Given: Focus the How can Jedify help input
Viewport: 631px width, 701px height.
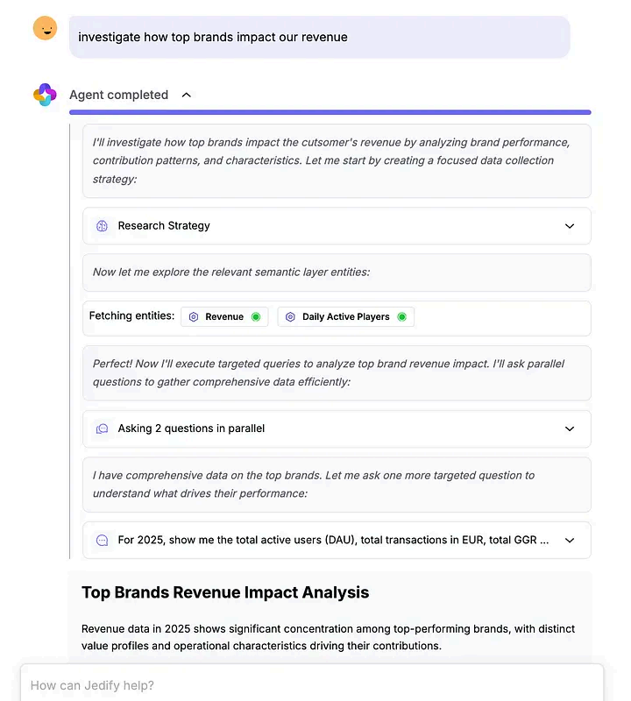Looking at the screenshot, I should pyautogui.click(x=312, y=685).
